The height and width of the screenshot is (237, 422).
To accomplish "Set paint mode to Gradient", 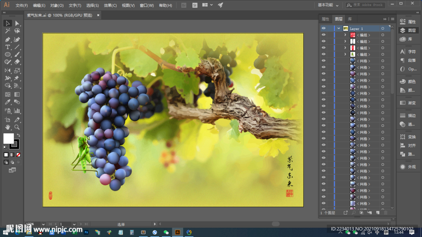I will pos(12,155).
